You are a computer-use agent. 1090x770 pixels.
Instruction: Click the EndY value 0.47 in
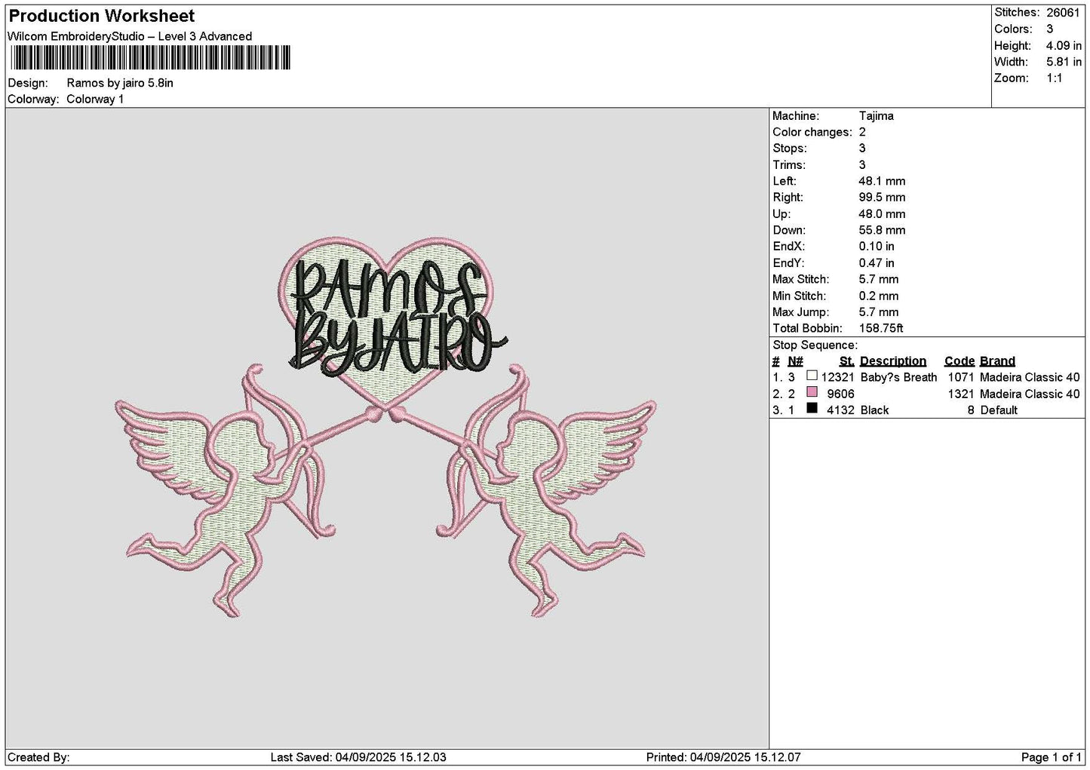[877, 263]
